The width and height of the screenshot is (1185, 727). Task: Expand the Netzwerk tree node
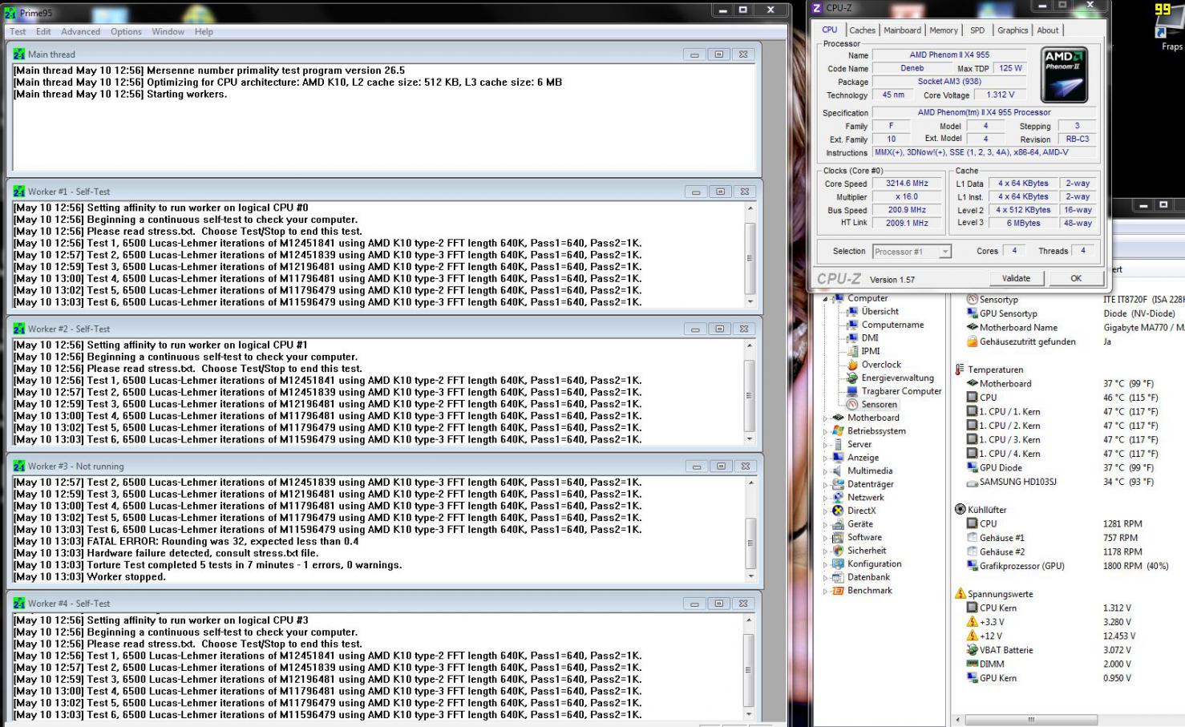click(x=825, y=498)
